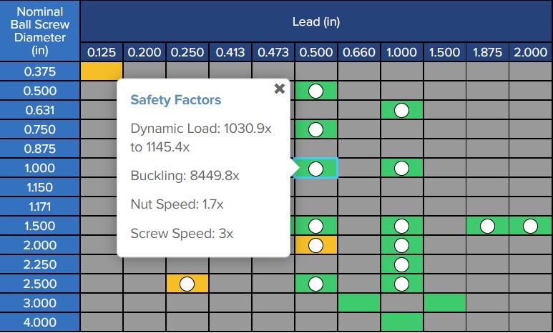The width and height of the screenshot is (553, 333).
Task: Click the yellow 0.375 diameter, 0.125 lead cell
Action: (101, 71)
